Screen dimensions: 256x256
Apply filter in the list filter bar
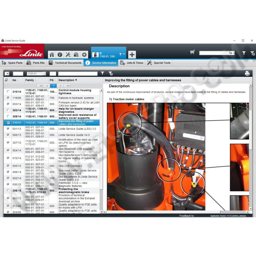click(102, 74)
